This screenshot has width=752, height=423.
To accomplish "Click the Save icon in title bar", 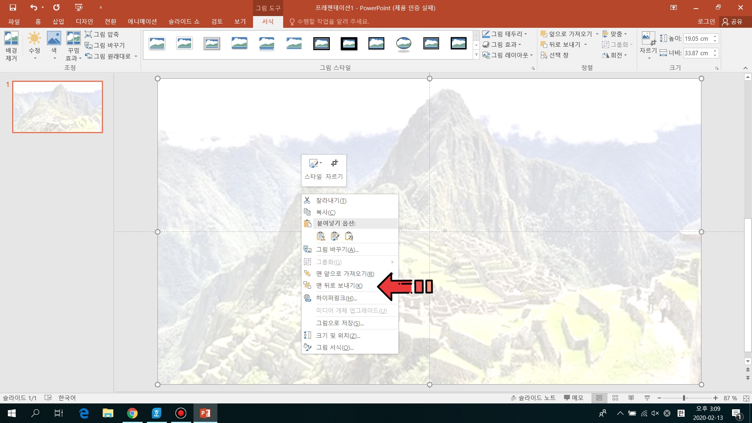I will [13, 7].
